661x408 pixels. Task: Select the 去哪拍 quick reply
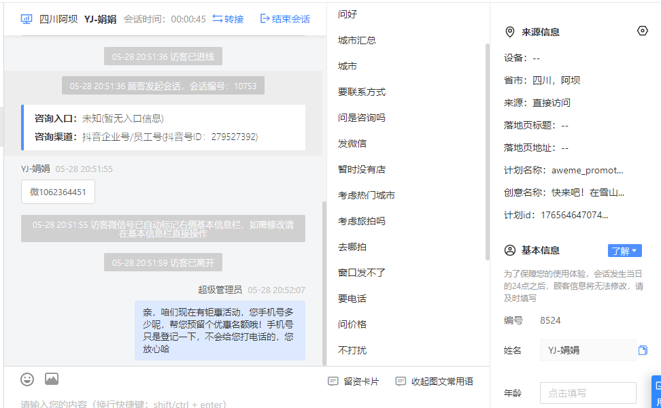point(352,247)
